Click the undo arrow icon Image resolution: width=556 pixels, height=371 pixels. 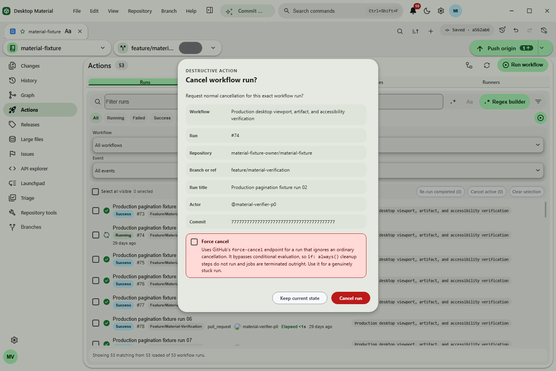click(x=516, y=30)
